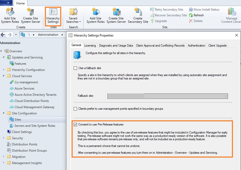Collapse the Cloud Services node
The width and height of the screenshot is (241, 170).
4,76
